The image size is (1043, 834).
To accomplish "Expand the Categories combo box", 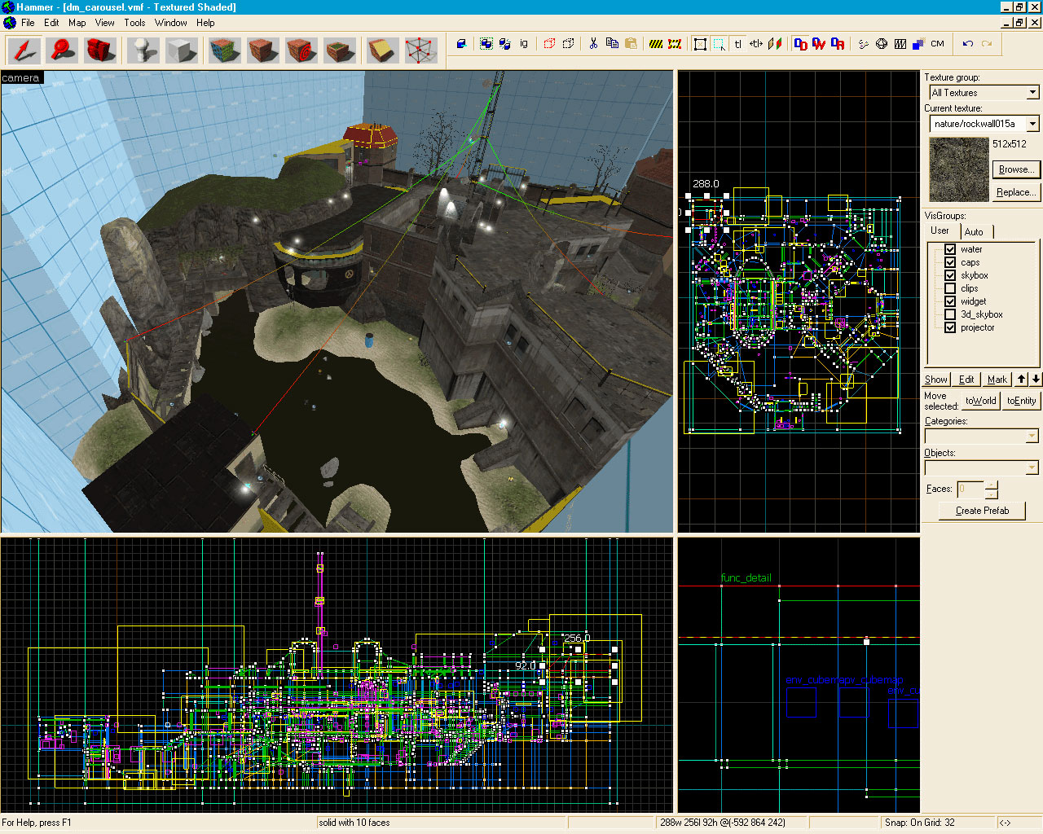I will click(1033, 436).
